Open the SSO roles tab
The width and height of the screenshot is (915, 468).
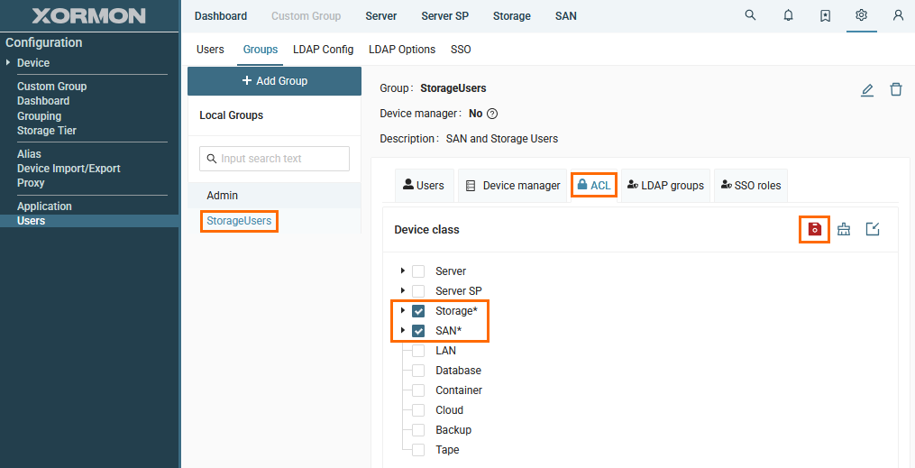click(x=752, y=185)
